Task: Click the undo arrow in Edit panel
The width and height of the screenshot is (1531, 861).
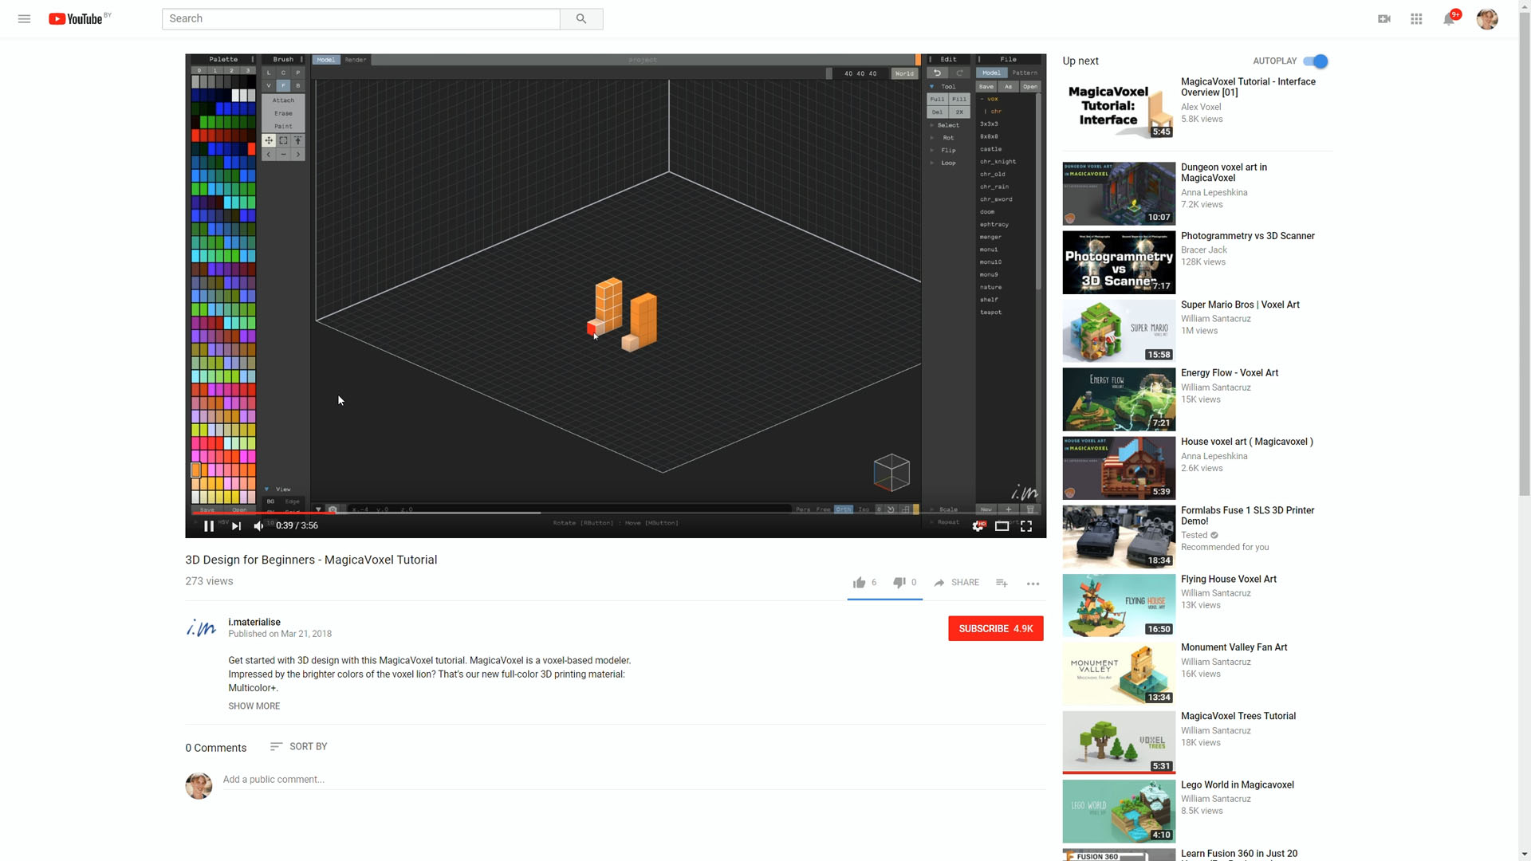Action: click(x=938, y=73)
